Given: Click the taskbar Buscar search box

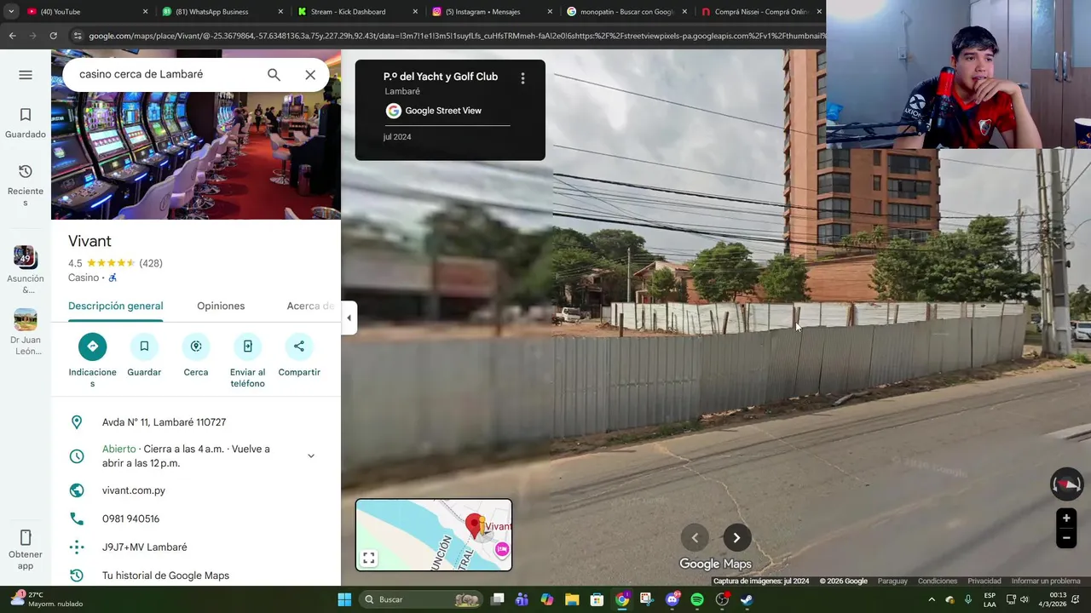Looking at the screenshot, I should (421, 599).
